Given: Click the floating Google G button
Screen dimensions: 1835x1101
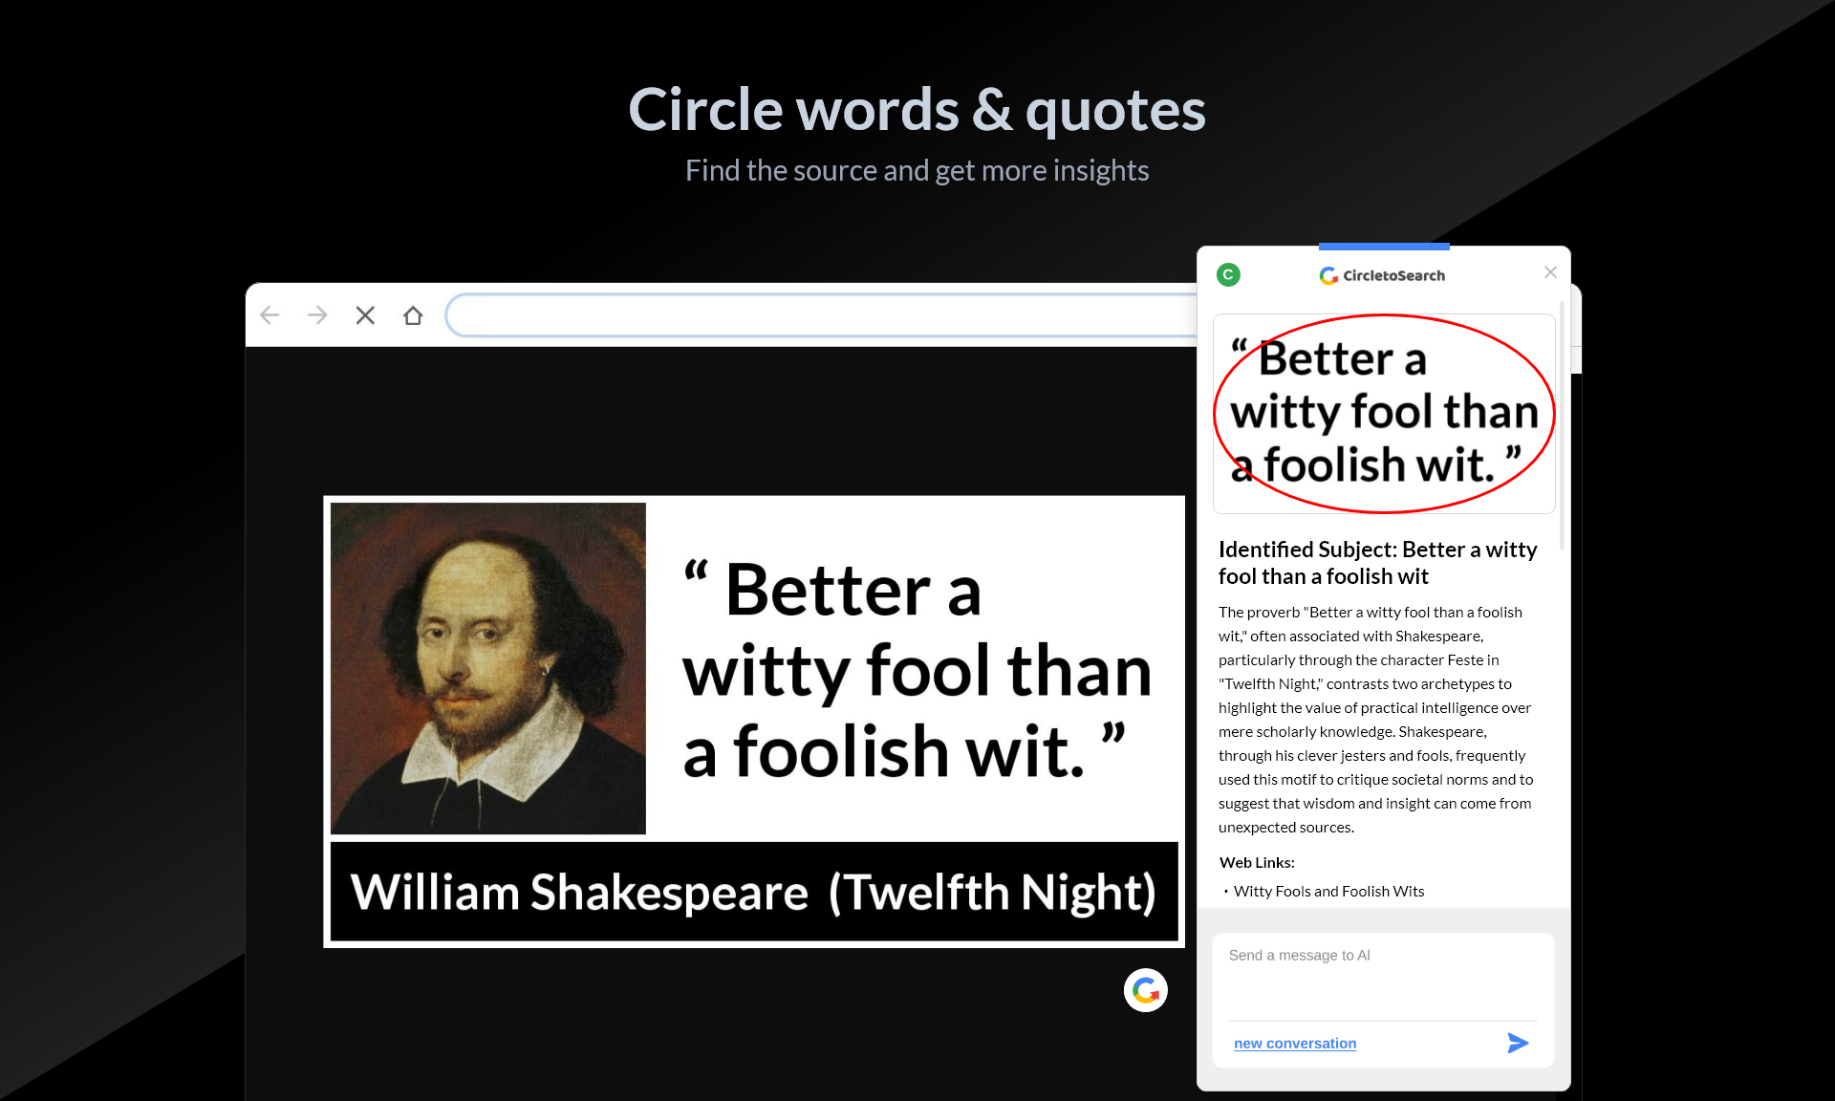Looking at the screenshot, I should pos(1145,990).
